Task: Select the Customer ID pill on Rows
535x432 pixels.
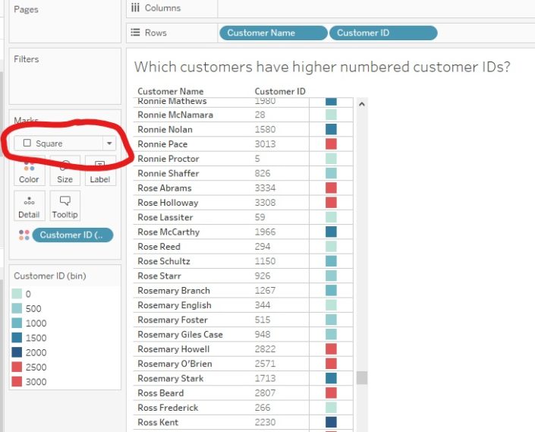Action: coord(383,33)
